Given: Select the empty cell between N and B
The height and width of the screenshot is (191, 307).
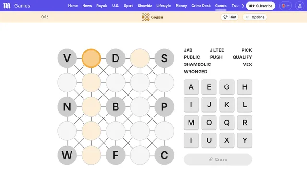Looking at the screenshot, I should pyautogui.click(x=91, y=106).
